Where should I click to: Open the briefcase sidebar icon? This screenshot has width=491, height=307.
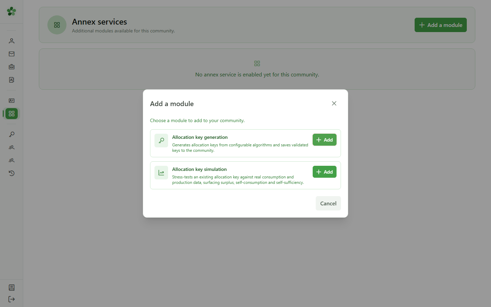click(x=12, y=67)
